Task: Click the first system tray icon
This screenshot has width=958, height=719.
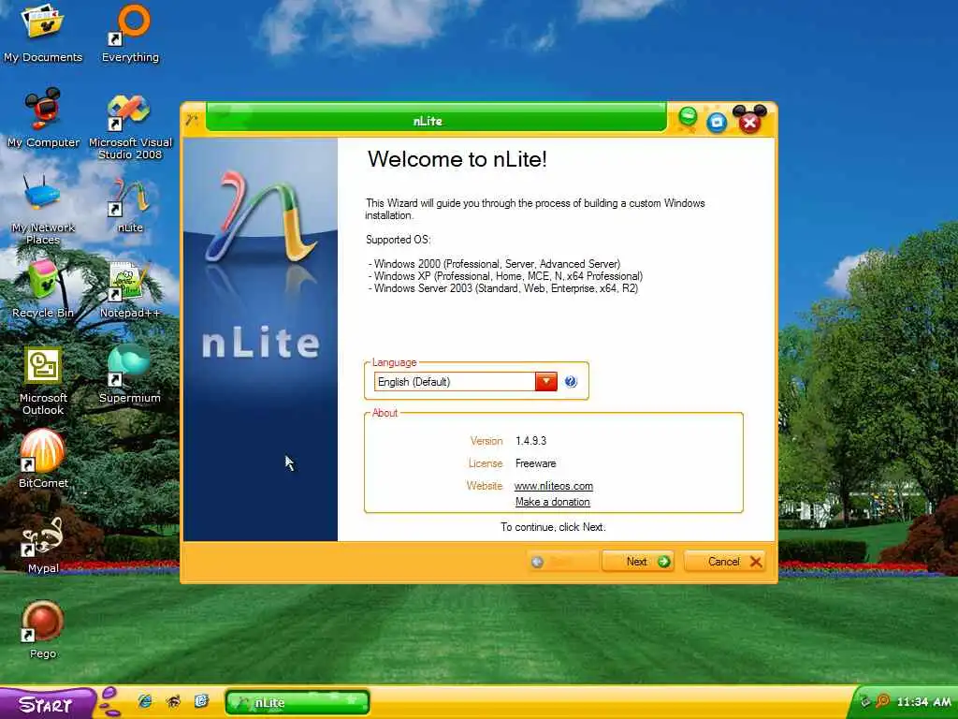Action: tap(865, 702)
